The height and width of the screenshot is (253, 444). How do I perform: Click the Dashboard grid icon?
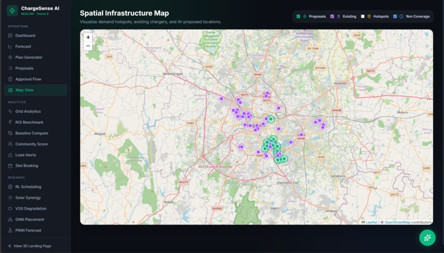tap(10, 36)
